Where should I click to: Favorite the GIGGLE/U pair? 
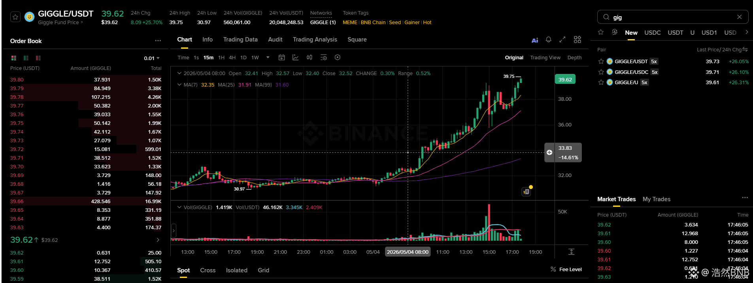(601, 82)
